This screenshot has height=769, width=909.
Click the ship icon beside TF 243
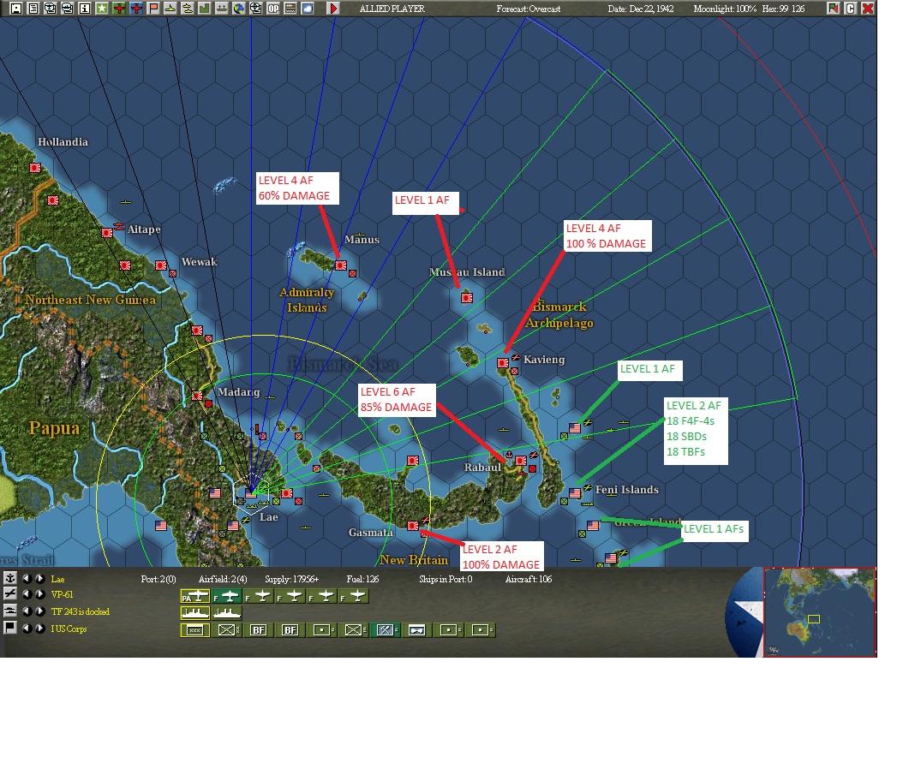tap(10, 611)
